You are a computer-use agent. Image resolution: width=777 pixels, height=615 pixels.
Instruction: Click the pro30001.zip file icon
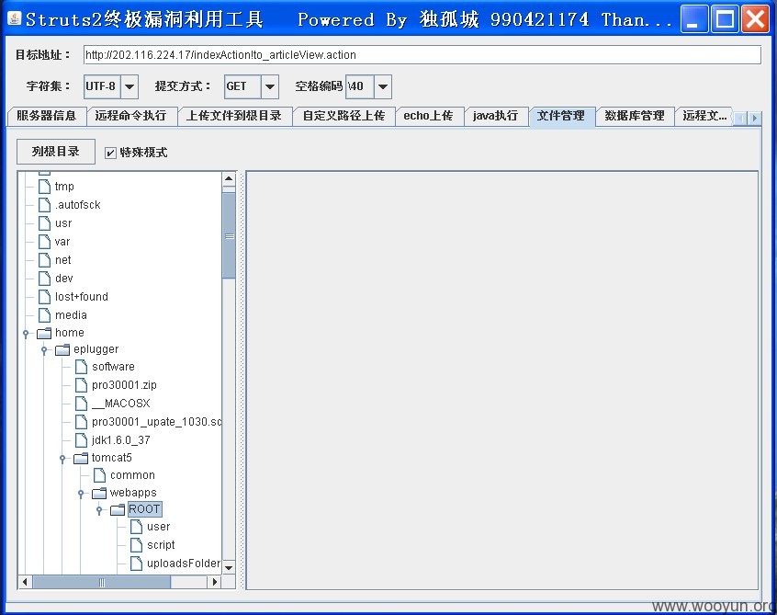point(81,385)
